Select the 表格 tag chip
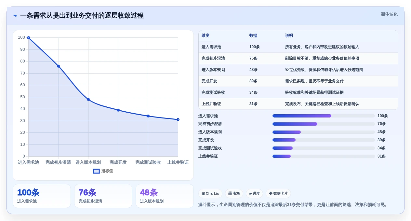411x221 pixels. (x=234, y=193)
